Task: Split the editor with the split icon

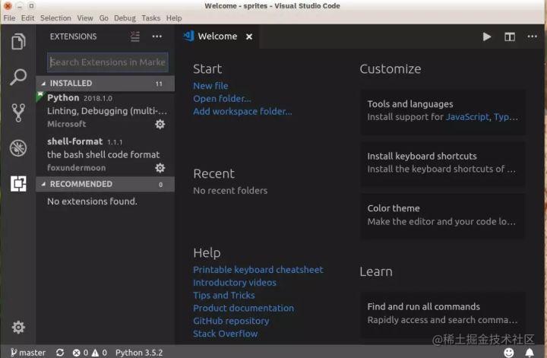Action: 510,36
